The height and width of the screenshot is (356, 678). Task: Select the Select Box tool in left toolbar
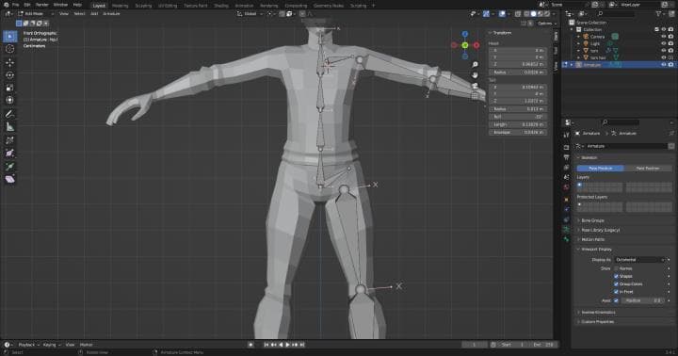[9, 37]
